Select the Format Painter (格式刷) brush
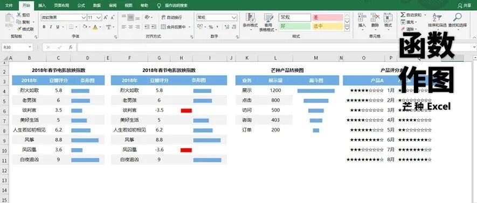 click(x=19, y=29)
